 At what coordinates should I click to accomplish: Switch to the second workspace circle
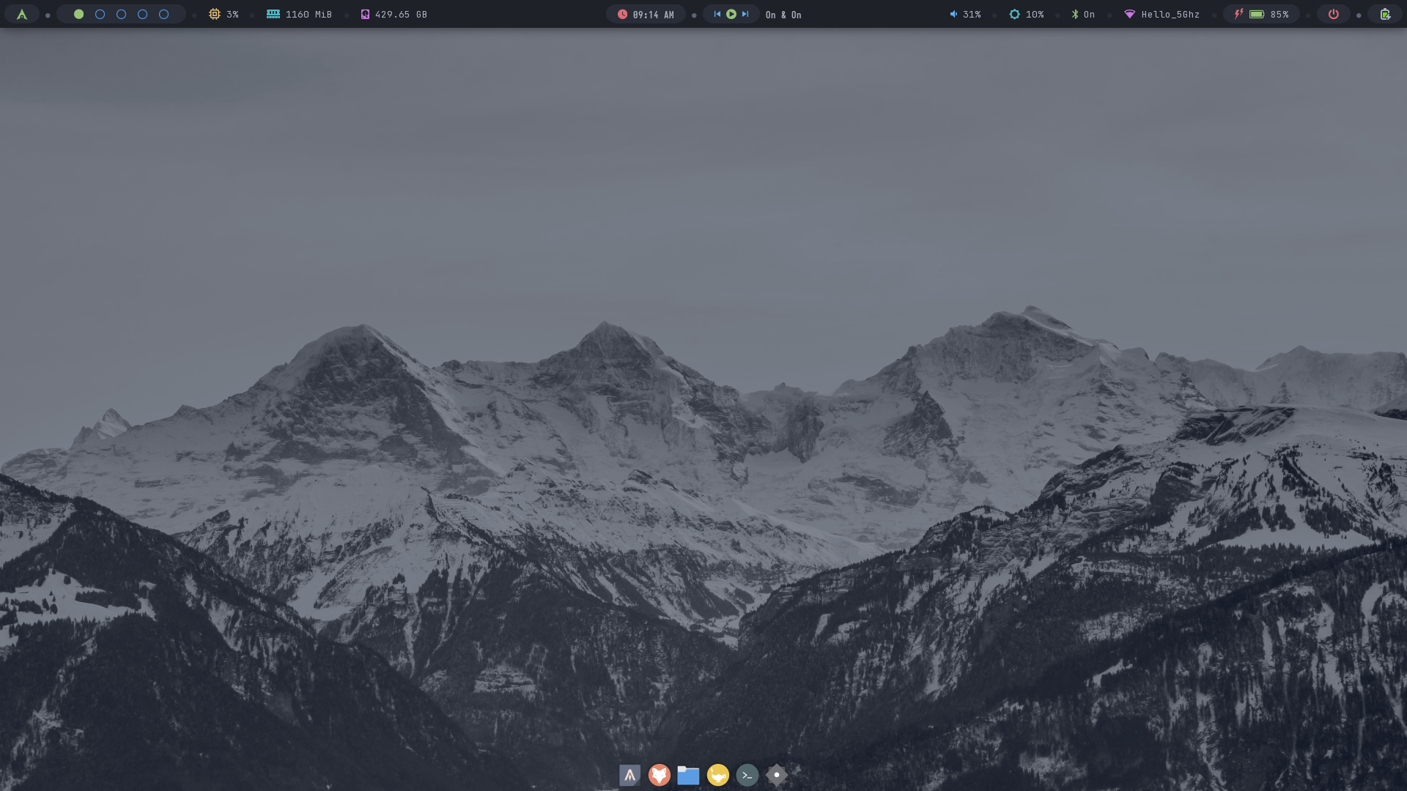[x=100, y=14]
